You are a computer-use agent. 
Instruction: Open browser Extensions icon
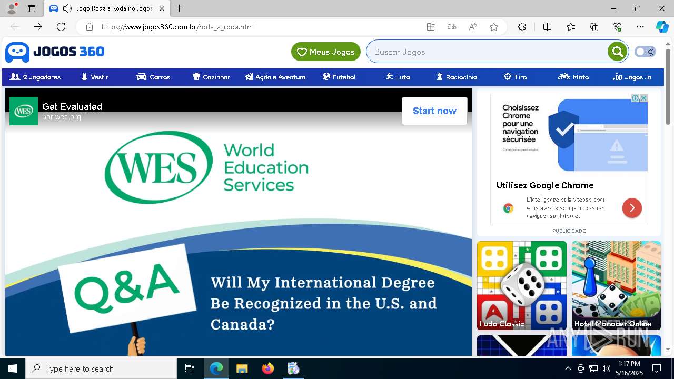click(x=522, y=27)
